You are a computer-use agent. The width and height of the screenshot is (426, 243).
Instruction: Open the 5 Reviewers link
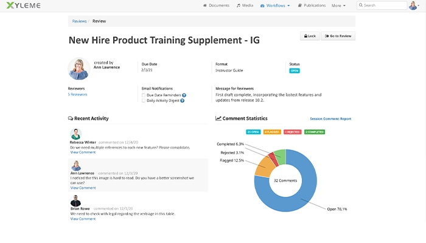(x=77, y=95)
